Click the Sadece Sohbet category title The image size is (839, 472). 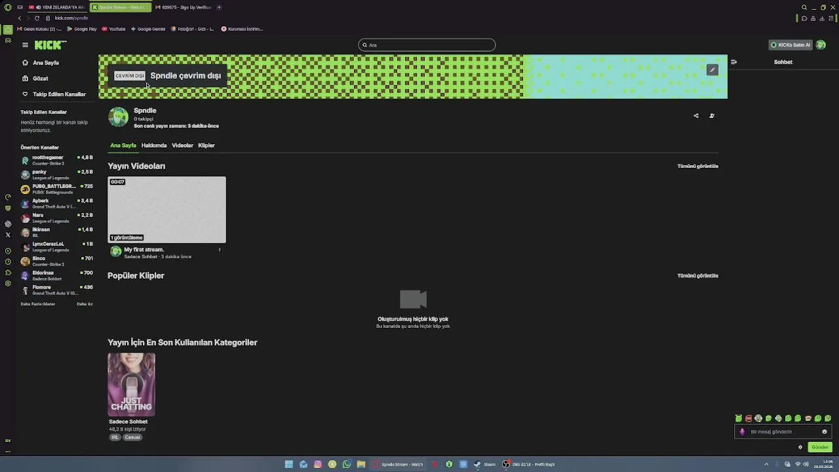tap(128, 422)
